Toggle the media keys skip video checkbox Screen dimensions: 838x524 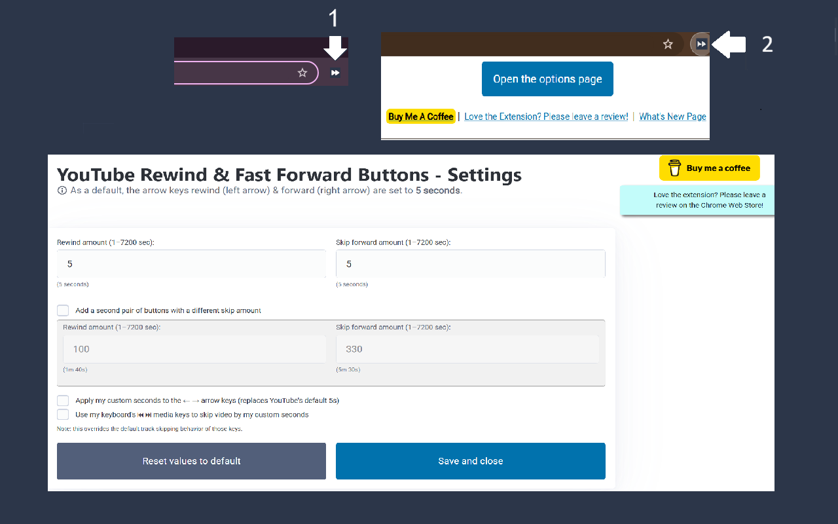(x=63, y=415)
